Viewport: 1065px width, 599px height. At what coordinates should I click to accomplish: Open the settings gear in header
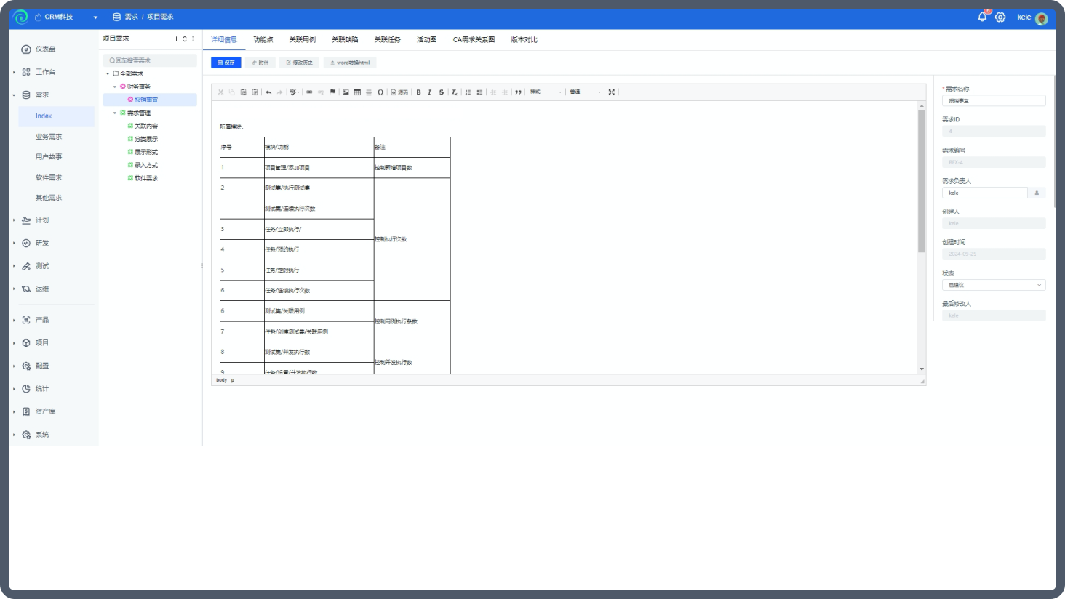point(1000,17)
